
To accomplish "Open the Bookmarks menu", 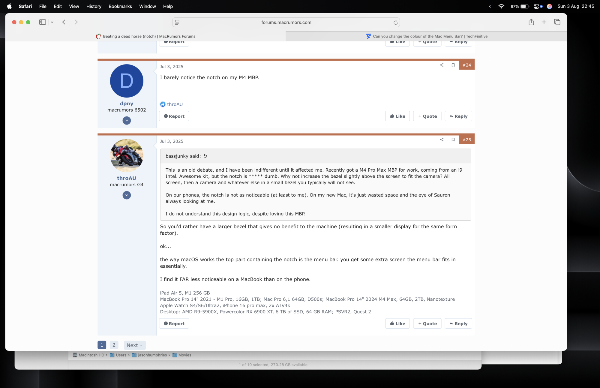I will pos(120,6).
